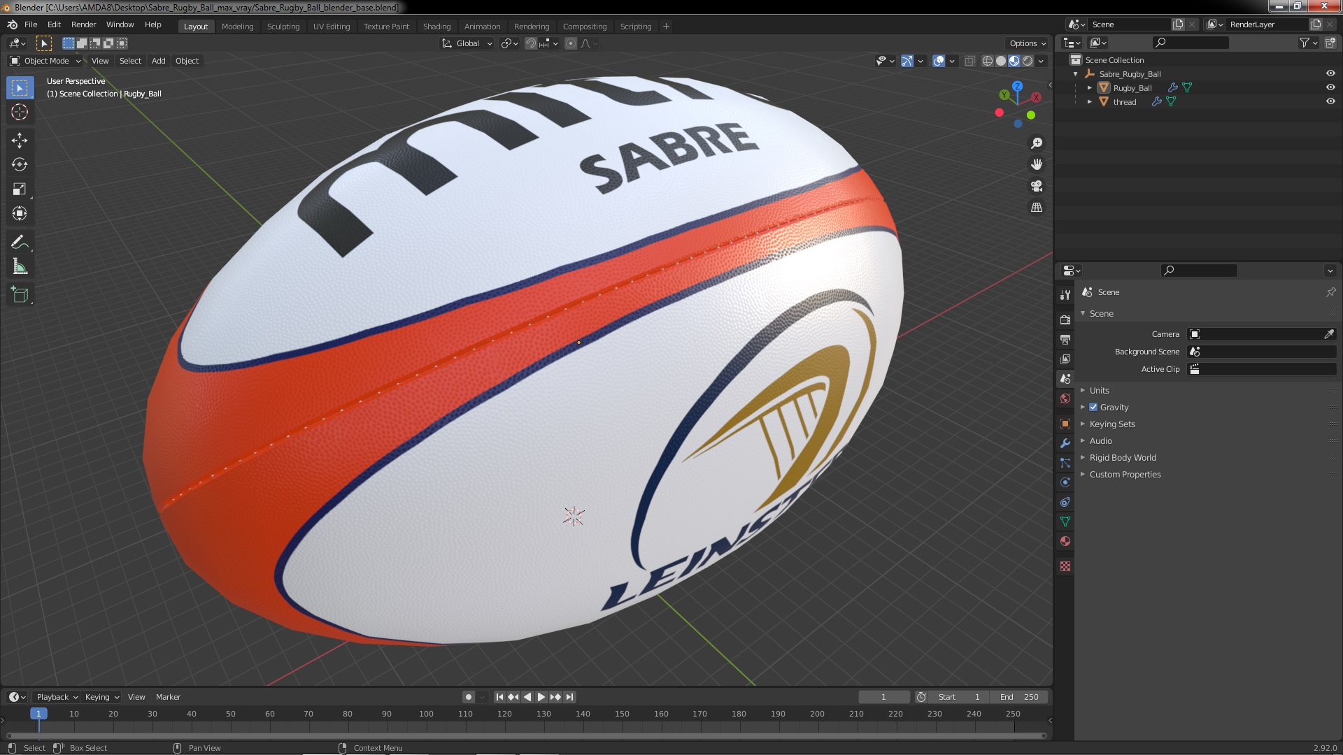Click the outliner search field
This screenshot has height=755, width=1343.
pos(1191,43)
